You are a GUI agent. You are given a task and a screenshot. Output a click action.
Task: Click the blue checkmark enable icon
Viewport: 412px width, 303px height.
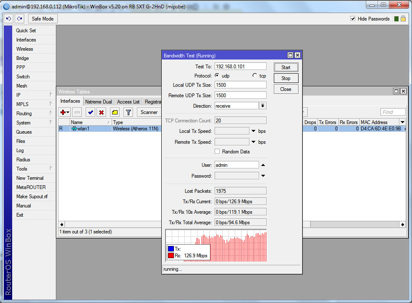pyautogui.click(x=90, y=112)
